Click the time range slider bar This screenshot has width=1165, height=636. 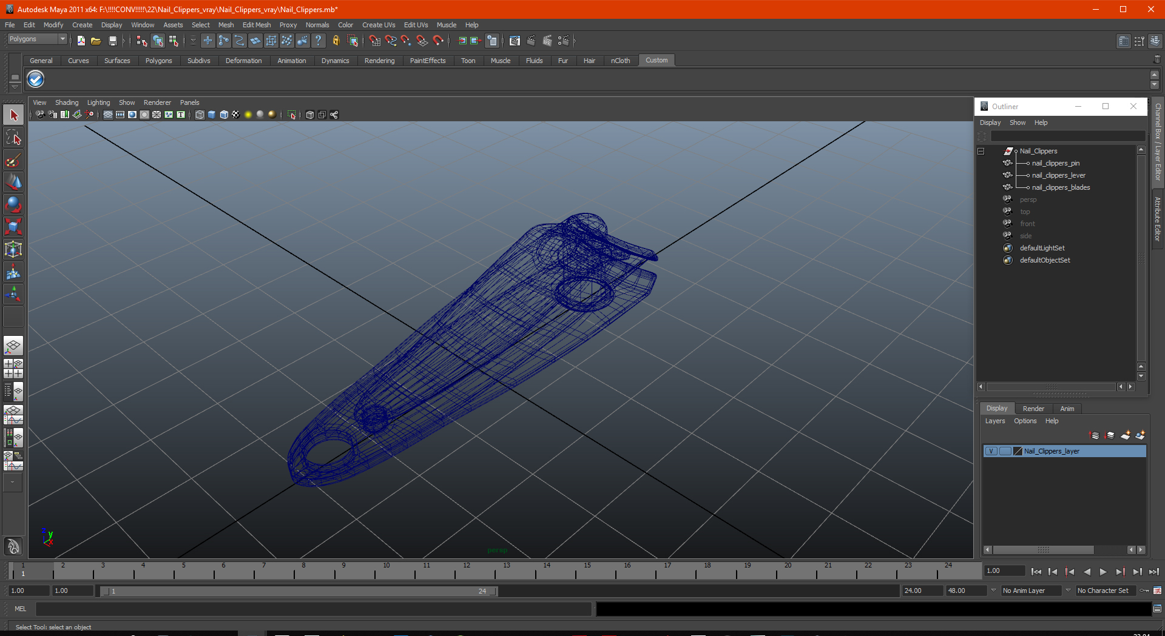click(299, 591)
